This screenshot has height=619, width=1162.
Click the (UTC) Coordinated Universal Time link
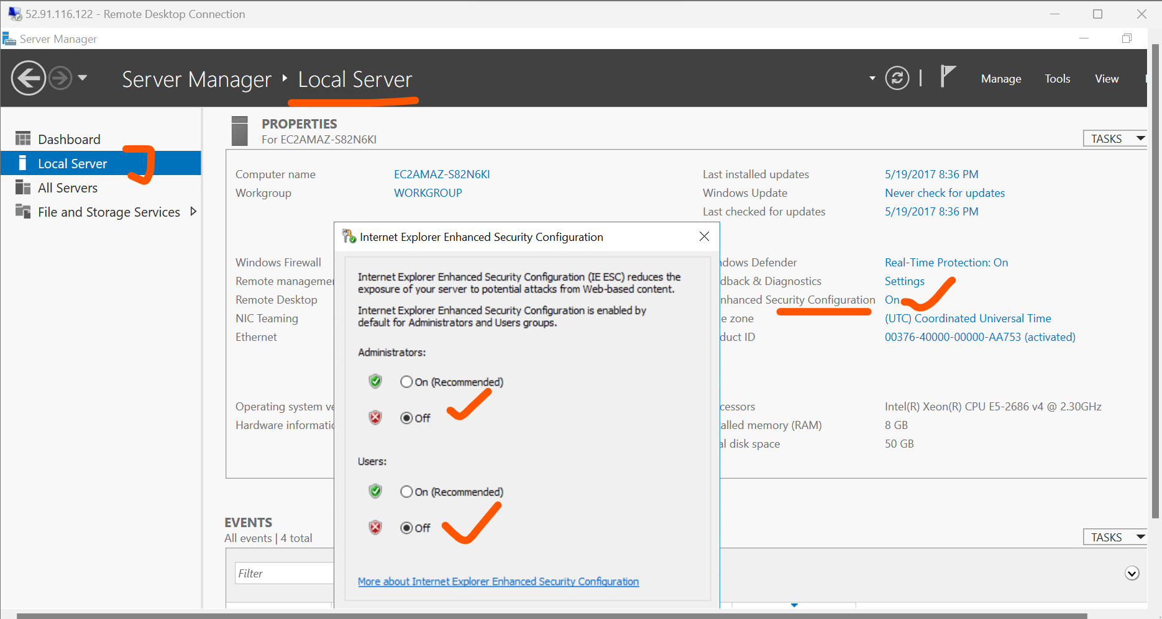coord(968,319)
